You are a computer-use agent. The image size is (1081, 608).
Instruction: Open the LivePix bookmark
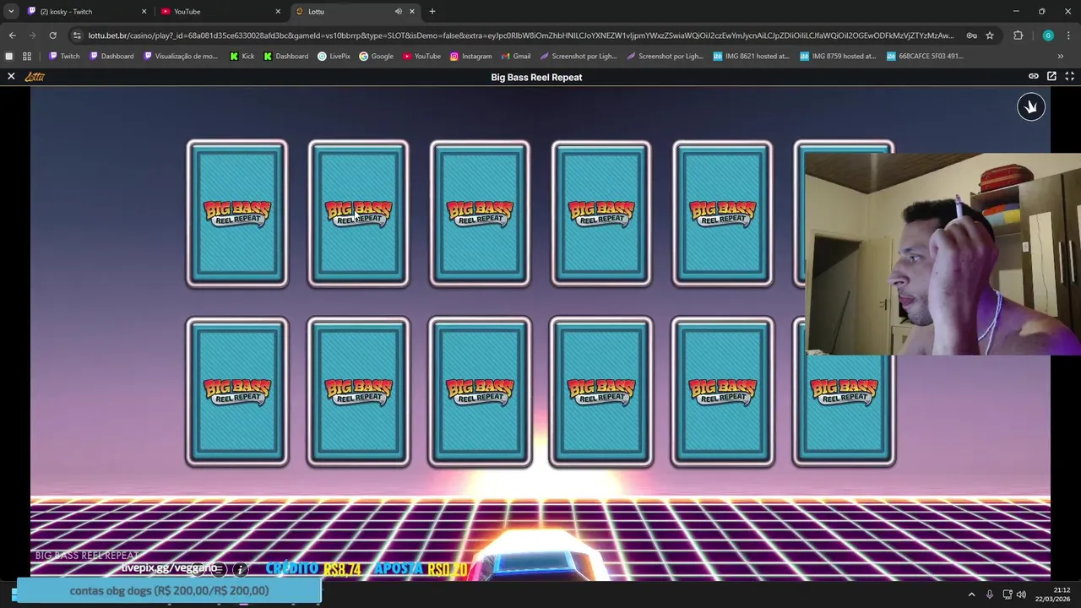click(334, 57)
